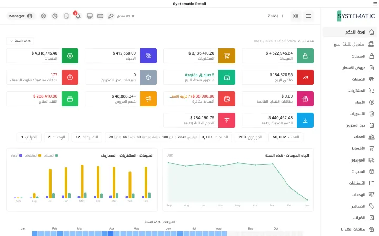This screenshot has width=379, height=236.
Task: Click the late installments calendar icon
Action: click(227, 99)
